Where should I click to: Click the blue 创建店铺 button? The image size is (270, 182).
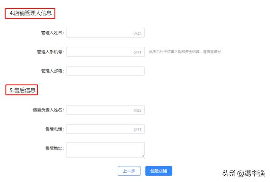point(159,171)
